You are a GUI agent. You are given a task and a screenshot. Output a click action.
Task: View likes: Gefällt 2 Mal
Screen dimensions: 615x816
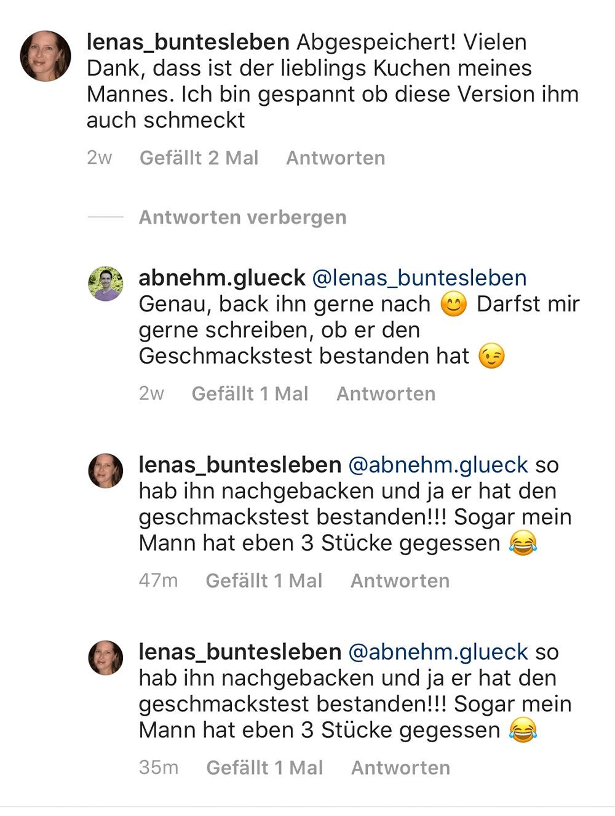point(199,158)
